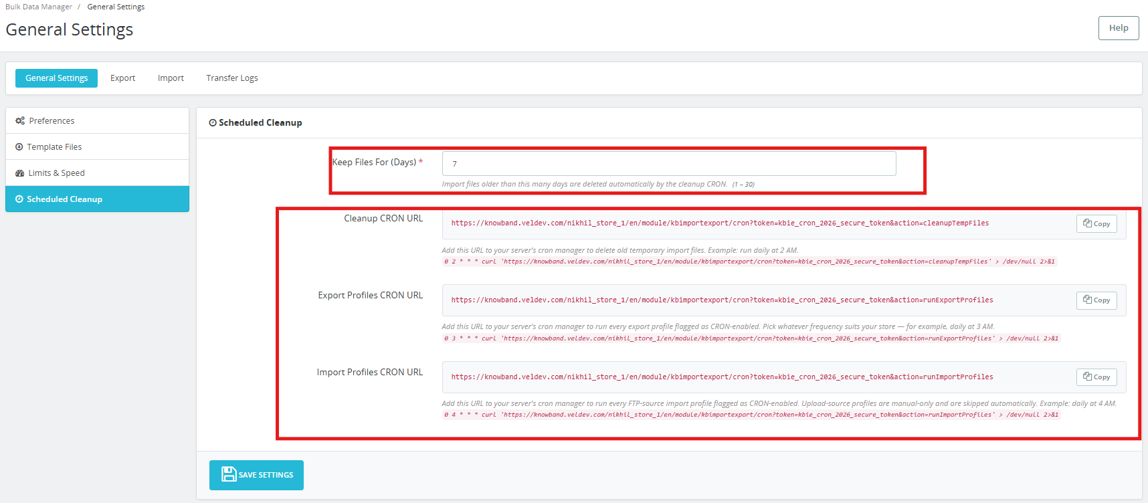The height and width of the screenshot is (503, 1148).
Task: Click the Save Settings button
Action: [256, 475]
